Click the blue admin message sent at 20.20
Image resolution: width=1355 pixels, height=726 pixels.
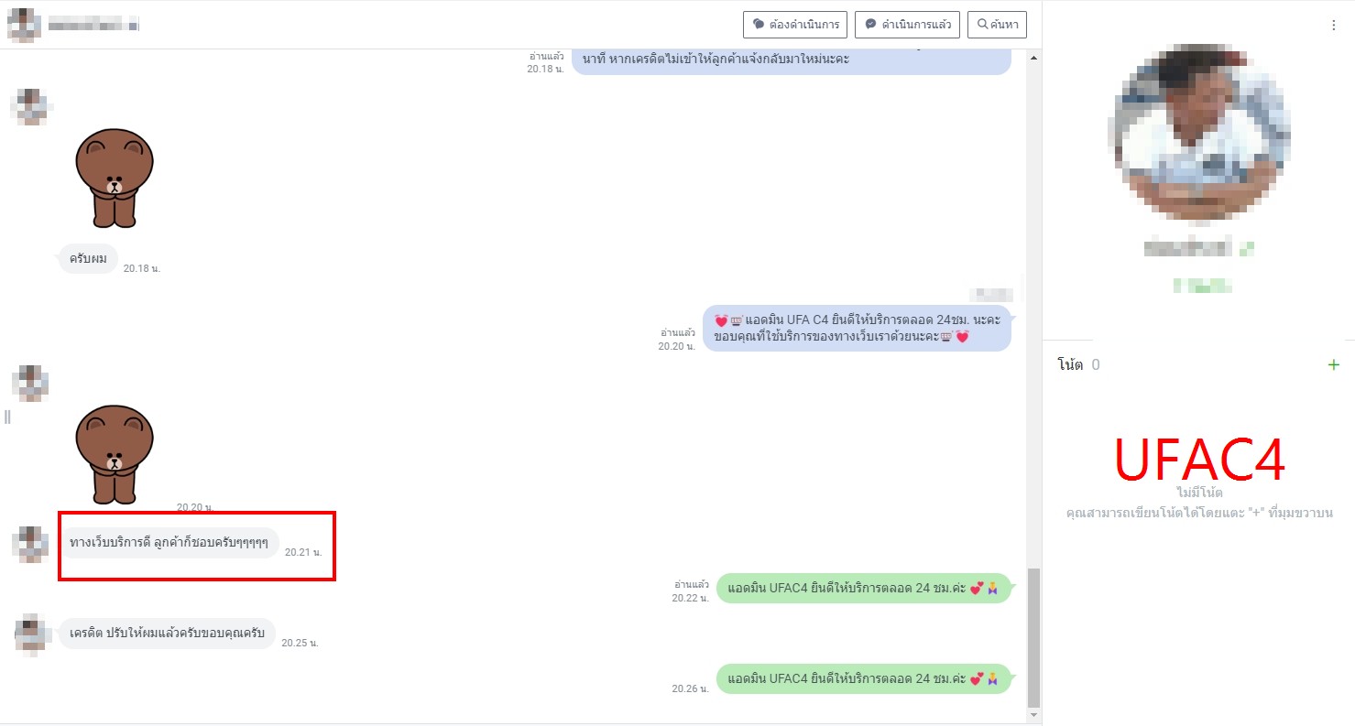(856, 329)
